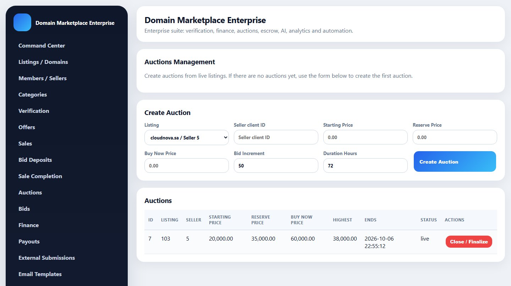Open the Sales section

coord(25,143)
